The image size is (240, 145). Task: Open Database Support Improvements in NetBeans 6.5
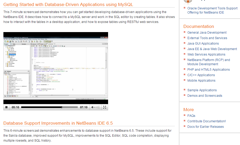pos(58,123)
